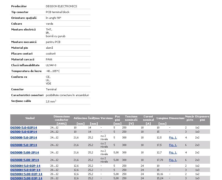Open the DG500H-5.0-02P-14 product link
Image resolution: width=222 pixels, height=180 pixels.
pyautogui.click(x=25, y=166)
